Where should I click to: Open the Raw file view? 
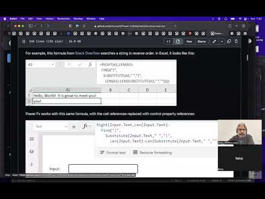[x=189, y=41]
